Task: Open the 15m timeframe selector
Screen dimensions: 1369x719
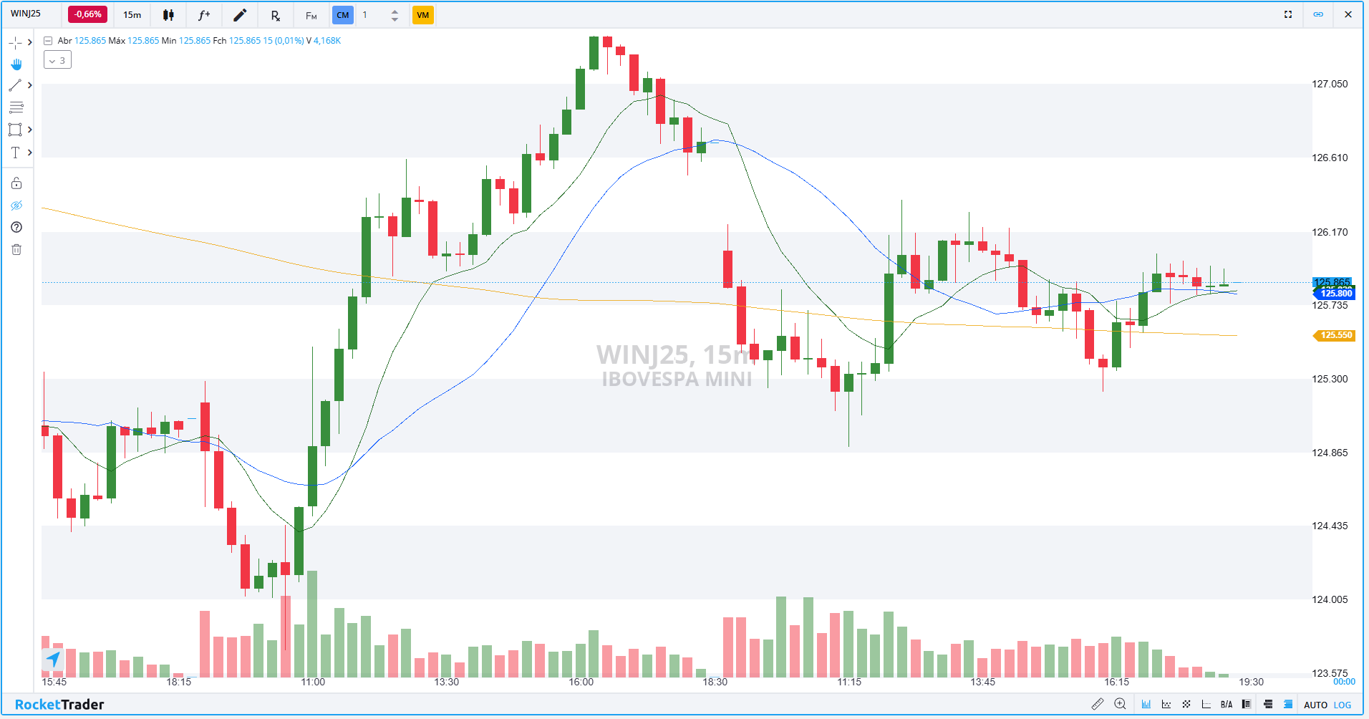Action: [132, 14]
